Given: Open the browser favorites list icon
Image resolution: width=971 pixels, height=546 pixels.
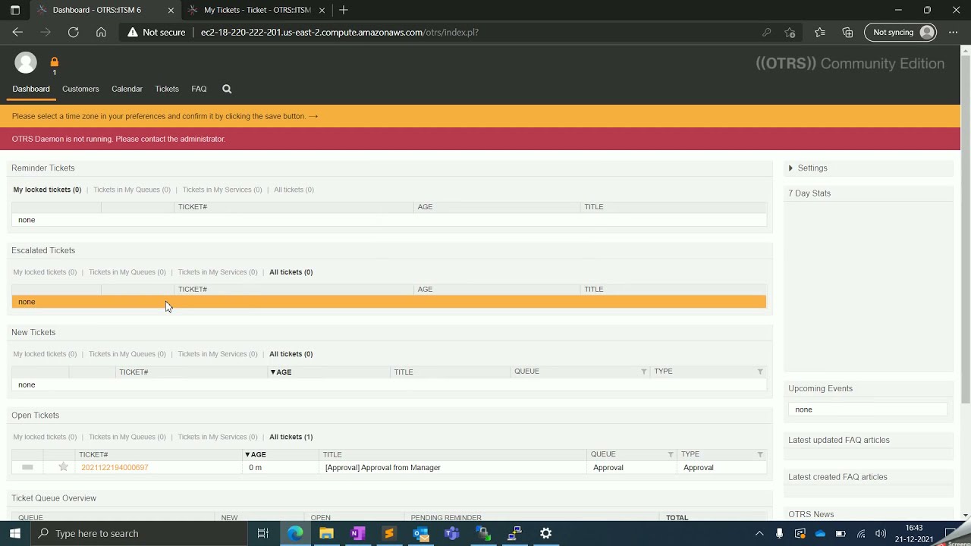Looking at the screenshot, I should (x=819, y=32).
